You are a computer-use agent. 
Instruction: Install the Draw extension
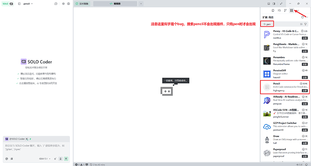305,143
